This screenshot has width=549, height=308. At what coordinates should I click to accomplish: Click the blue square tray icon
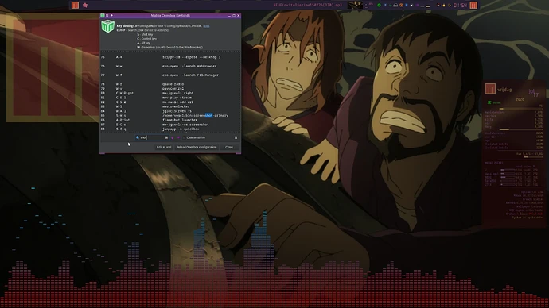[x=407, y=6]
